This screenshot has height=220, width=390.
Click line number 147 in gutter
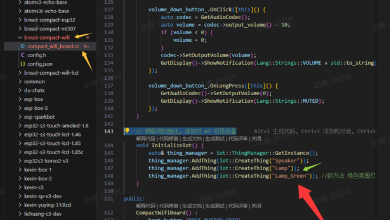point(109,168)
